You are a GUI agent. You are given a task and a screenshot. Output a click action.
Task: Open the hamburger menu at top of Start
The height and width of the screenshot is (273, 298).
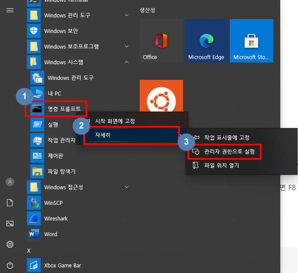pyautogui.click(x=10, y=10)
